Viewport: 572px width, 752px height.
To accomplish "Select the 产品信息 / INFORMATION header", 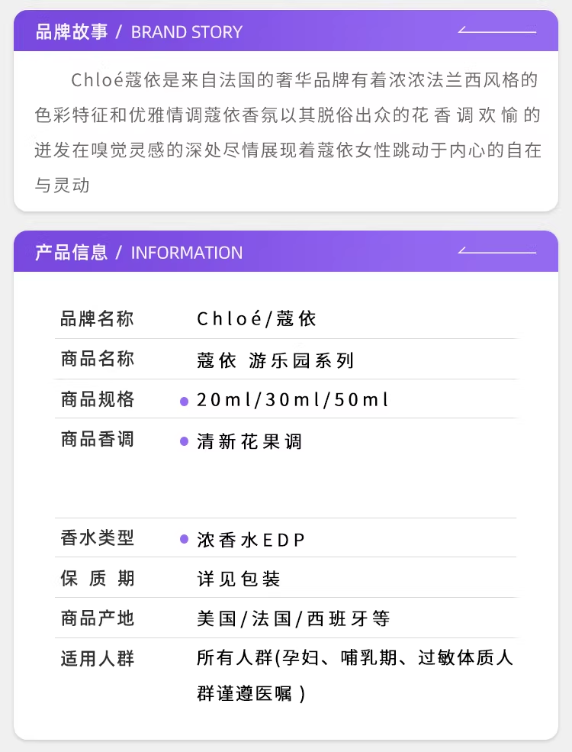I will coord(139,252).
